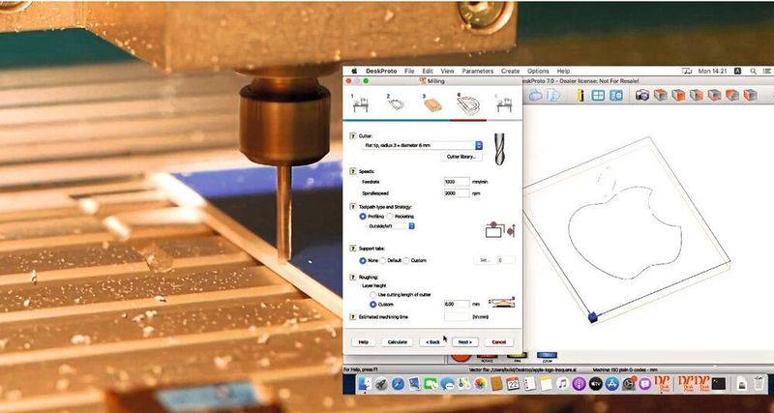Click the Support tabs question-mark help icon

[352, 249]
